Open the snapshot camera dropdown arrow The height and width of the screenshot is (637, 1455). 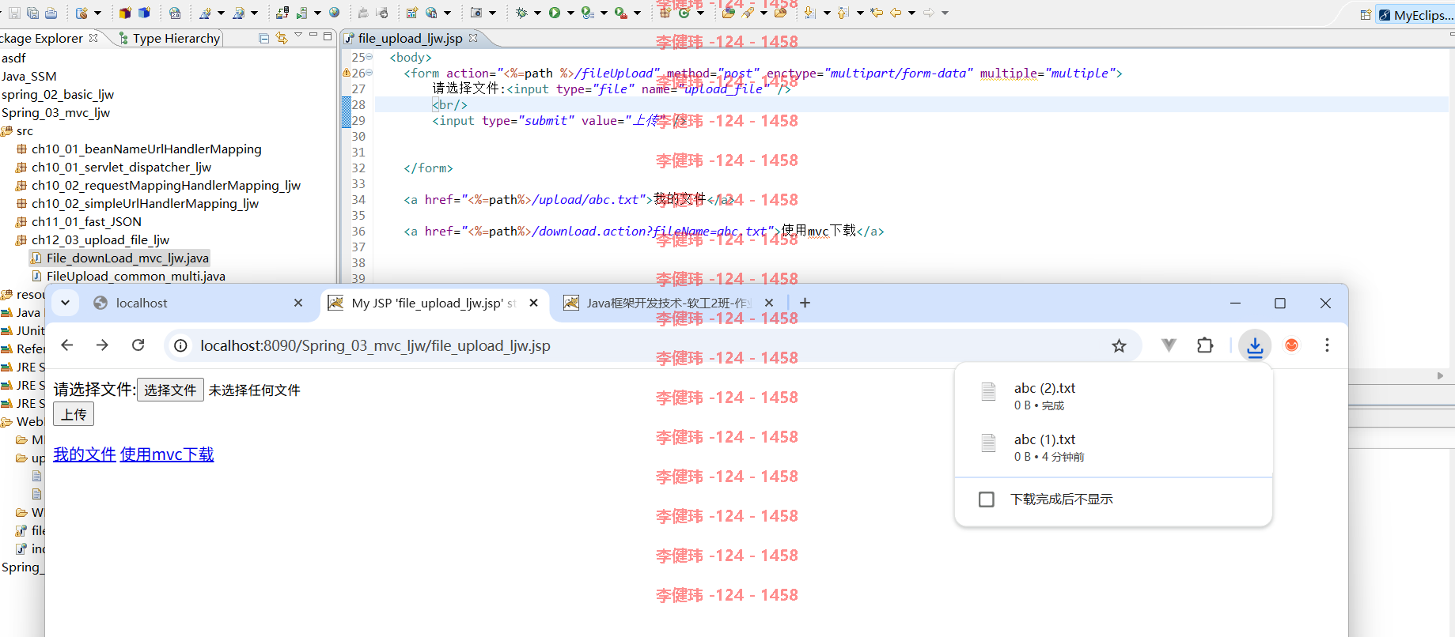point(492,13)
